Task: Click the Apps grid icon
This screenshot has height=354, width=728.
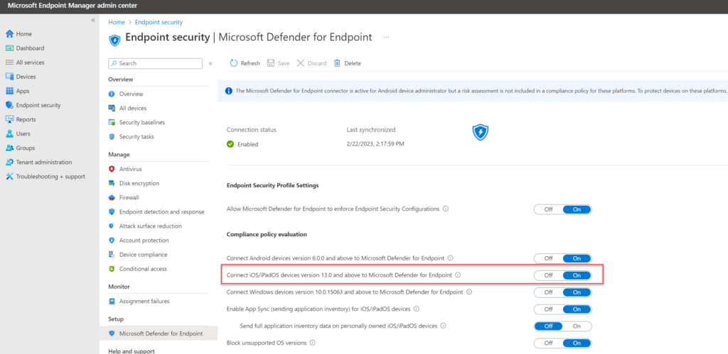Action: coord(9,91)
